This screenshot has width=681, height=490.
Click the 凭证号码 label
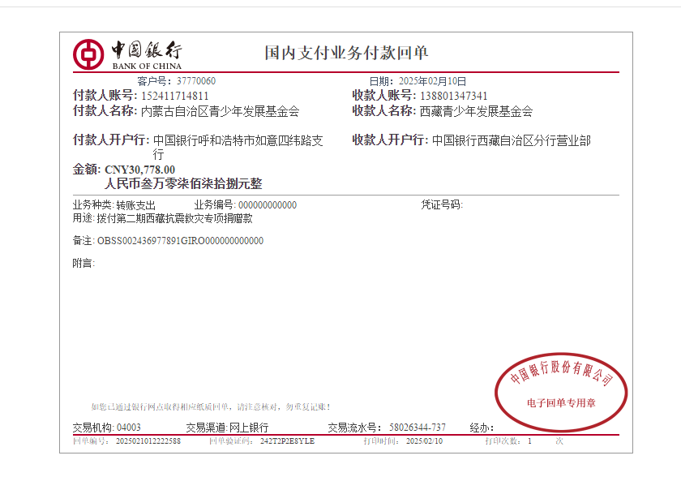coord(442,204)
